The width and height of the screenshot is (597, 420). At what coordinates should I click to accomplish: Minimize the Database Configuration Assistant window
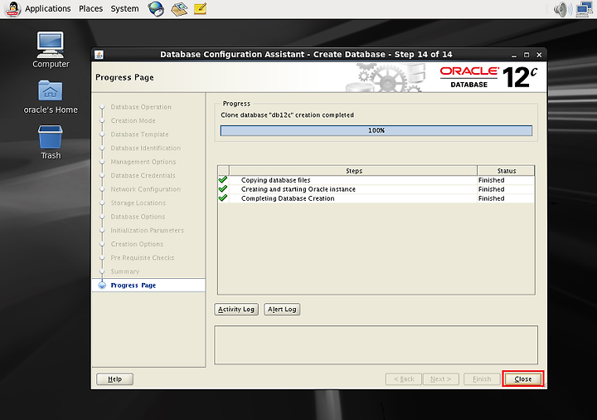click(x=514, y=55)
